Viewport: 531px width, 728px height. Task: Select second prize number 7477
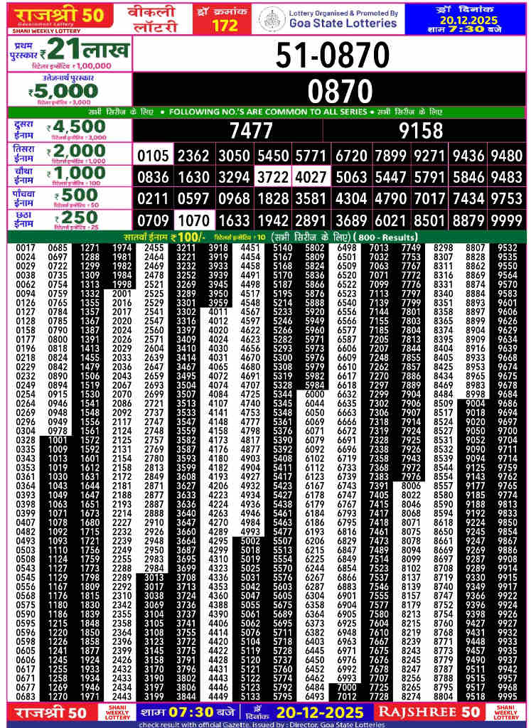(x=252, y=130)
